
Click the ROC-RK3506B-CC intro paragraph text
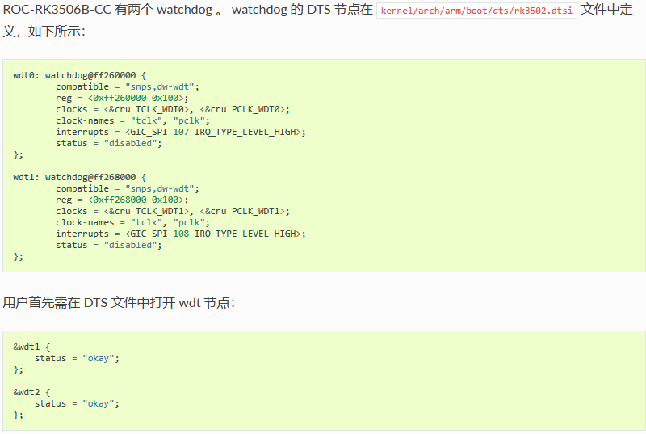click(318, 19)
